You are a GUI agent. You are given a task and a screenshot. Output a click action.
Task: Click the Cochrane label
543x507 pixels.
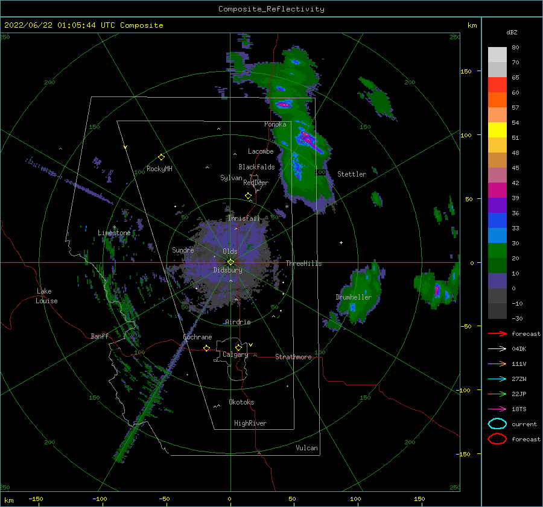197,337
